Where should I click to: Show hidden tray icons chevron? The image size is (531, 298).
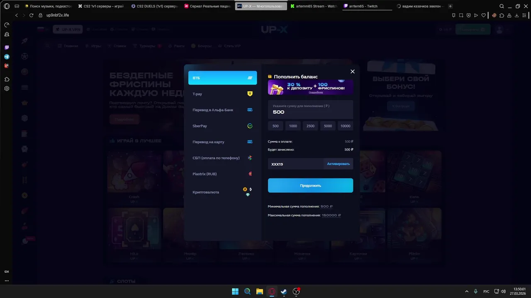(467, 291)
